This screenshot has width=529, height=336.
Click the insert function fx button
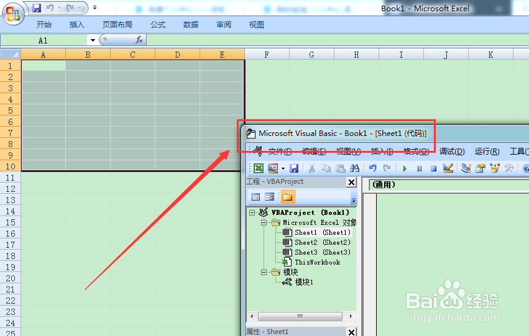[139, 40]
